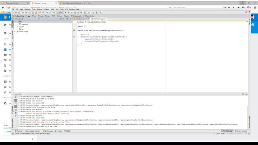Image resolution: width=258 pixels, height=145 pixels.
Task: Open the Android project view dropdown
Action: (27, 19)
